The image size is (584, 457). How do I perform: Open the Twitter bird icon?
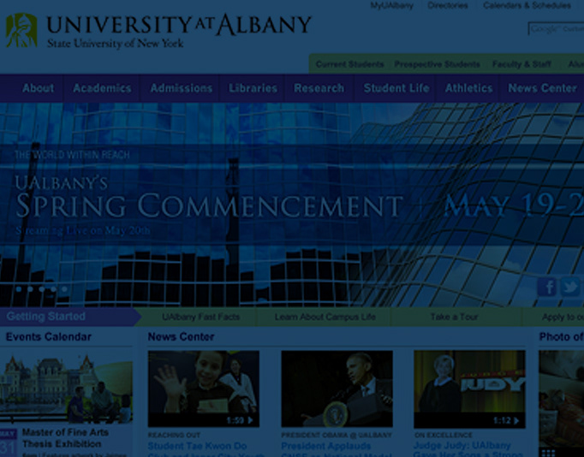(x=570, y=287)
